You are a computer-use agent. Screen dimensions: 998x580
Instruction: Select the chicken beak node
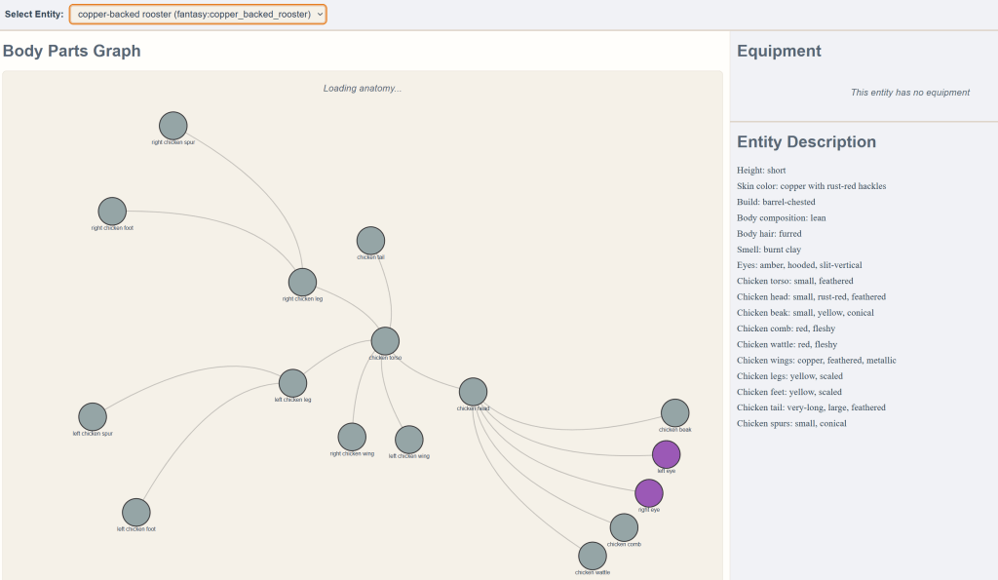674,413
